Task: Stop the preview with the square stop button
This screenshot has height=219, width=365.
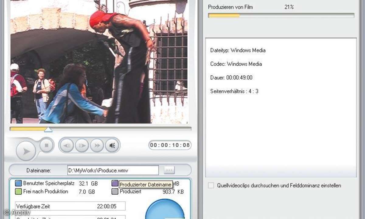Action: (x=47, y=145)
